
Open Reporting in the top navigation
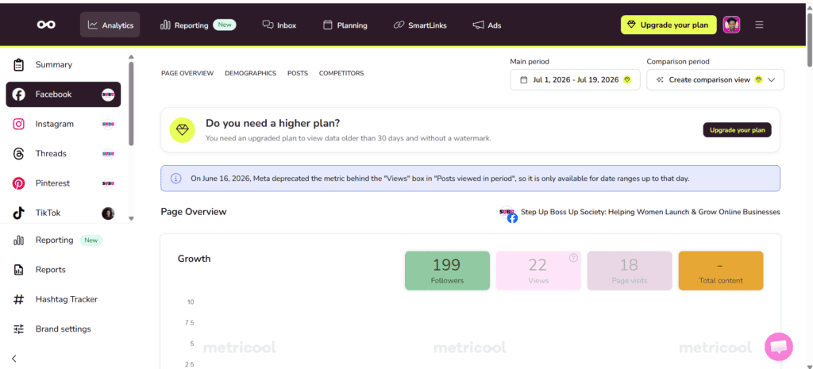pos(198,25)
